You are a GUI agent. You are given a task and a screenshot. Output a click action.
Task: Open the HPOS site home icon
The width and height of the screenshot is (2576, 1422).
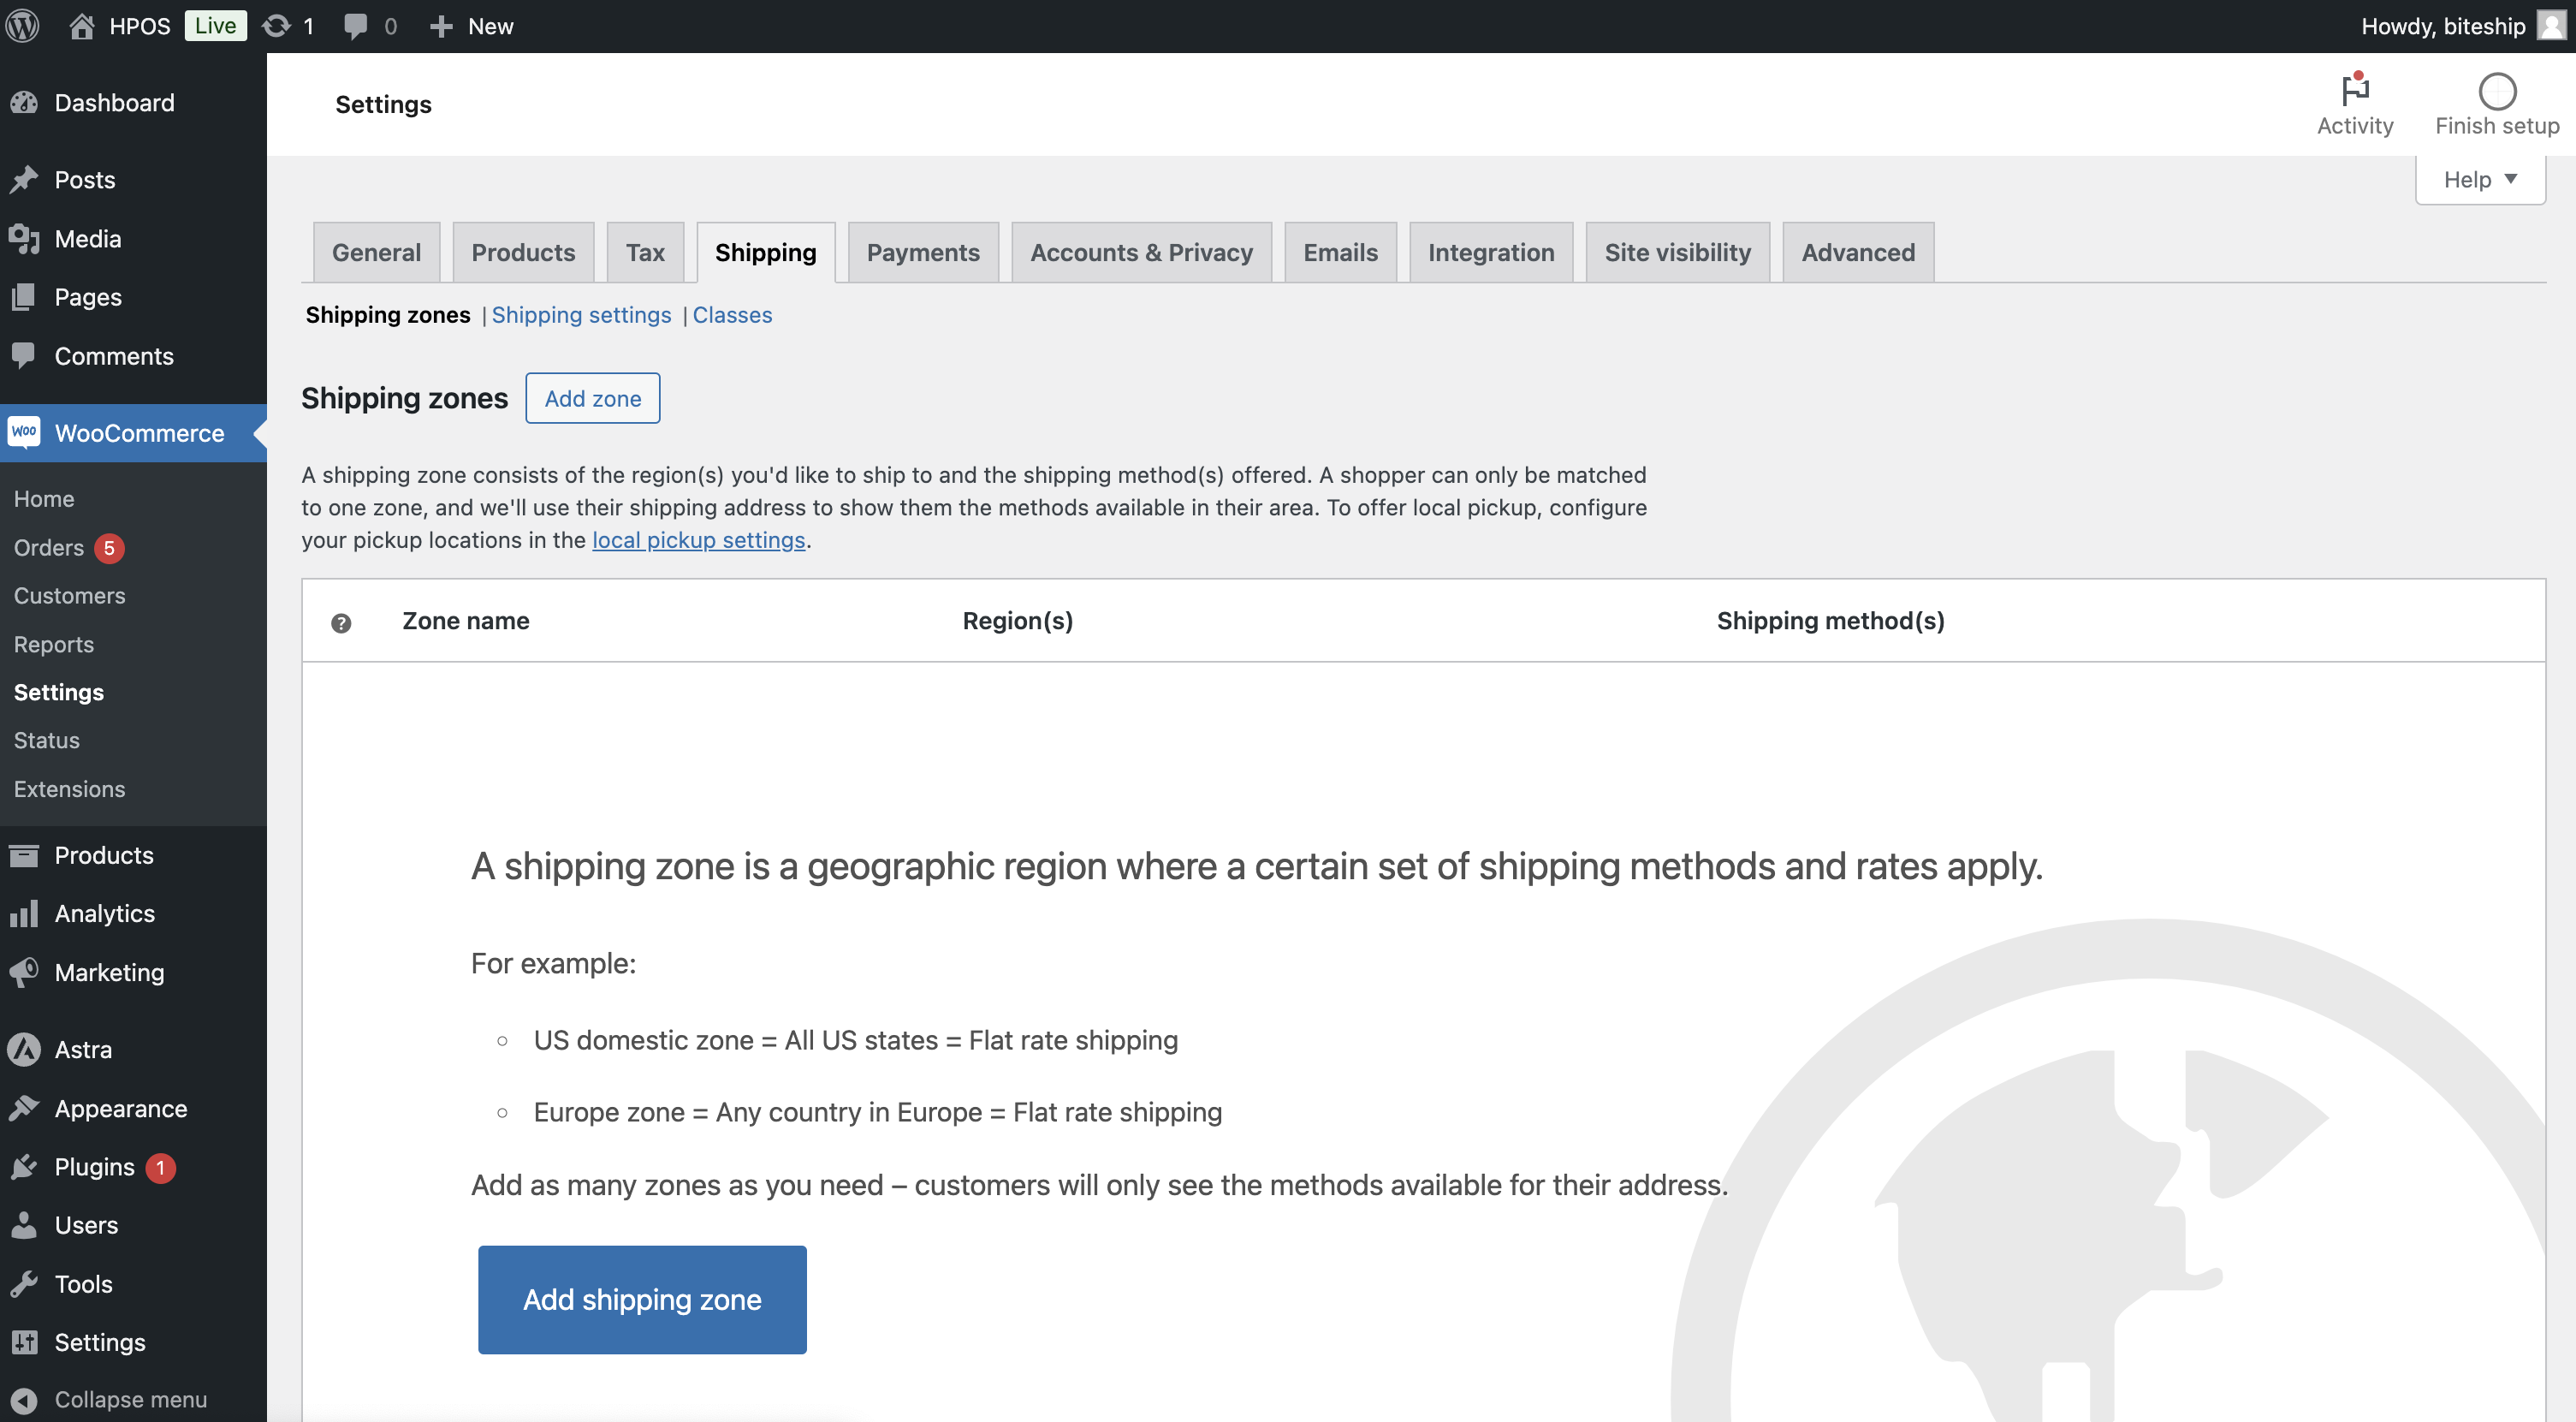pos(82,26)
